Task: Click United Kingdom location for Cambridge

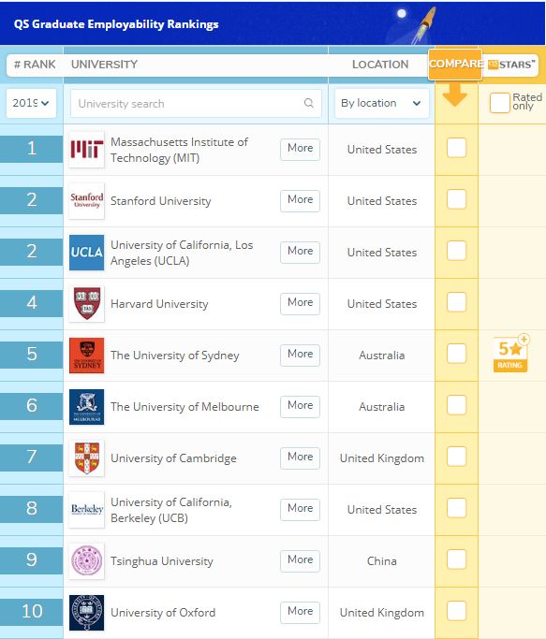Action: (x=382, y=458)
